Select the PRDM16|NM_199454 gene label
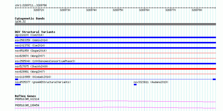The height and width of the screenshot is (111, 223). (x=27, y=105)
